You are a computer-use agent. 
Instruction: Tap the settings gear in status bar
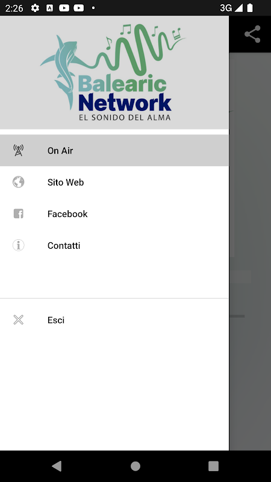click(x=35, y=8)
